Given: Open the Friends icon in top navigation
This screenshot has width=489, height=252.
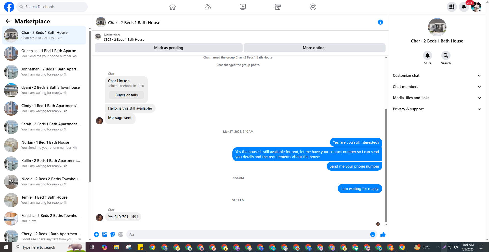Looking at the screenshot, I should [208, 7].
